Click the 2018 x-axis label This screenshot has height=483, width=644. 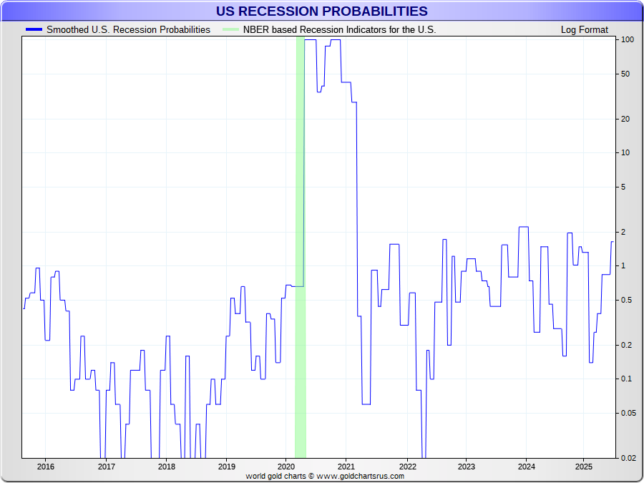166,467
